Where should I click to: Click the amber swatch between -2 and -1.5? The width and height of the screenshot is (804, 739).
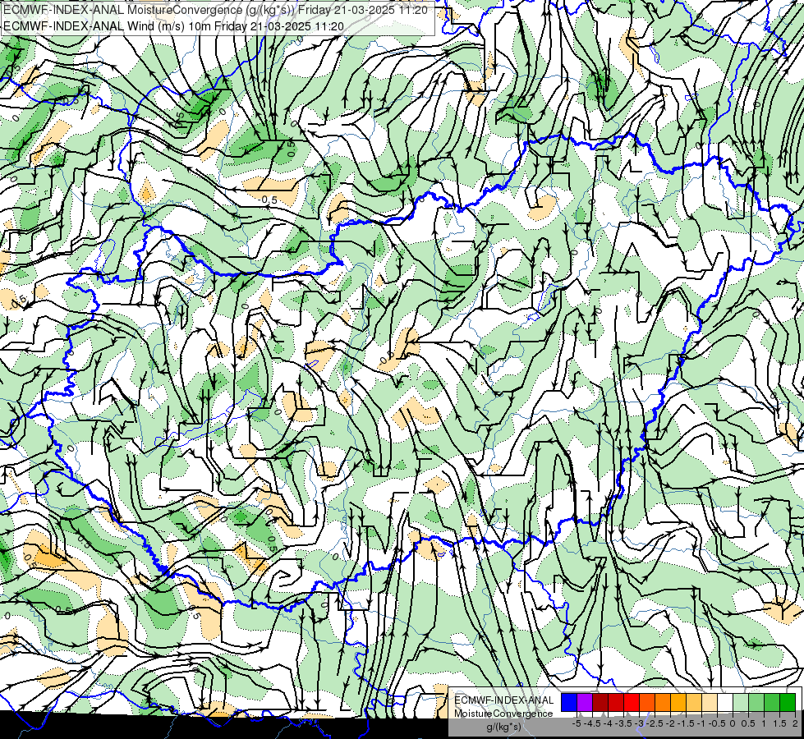pyautogui.click(x=678, y=702)
